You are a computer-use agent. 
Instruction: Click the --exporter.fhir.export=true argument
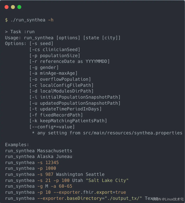coord(90,192)
